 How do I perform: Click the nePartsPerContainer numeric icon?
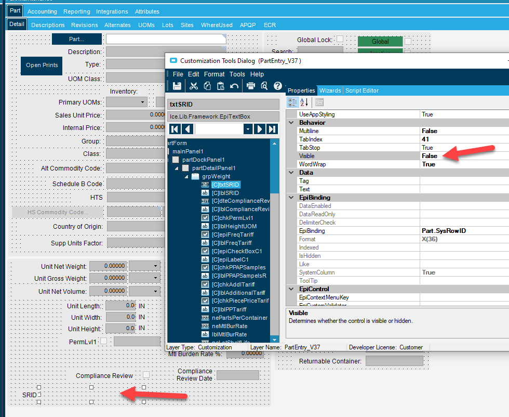click(x=205, y=318)
